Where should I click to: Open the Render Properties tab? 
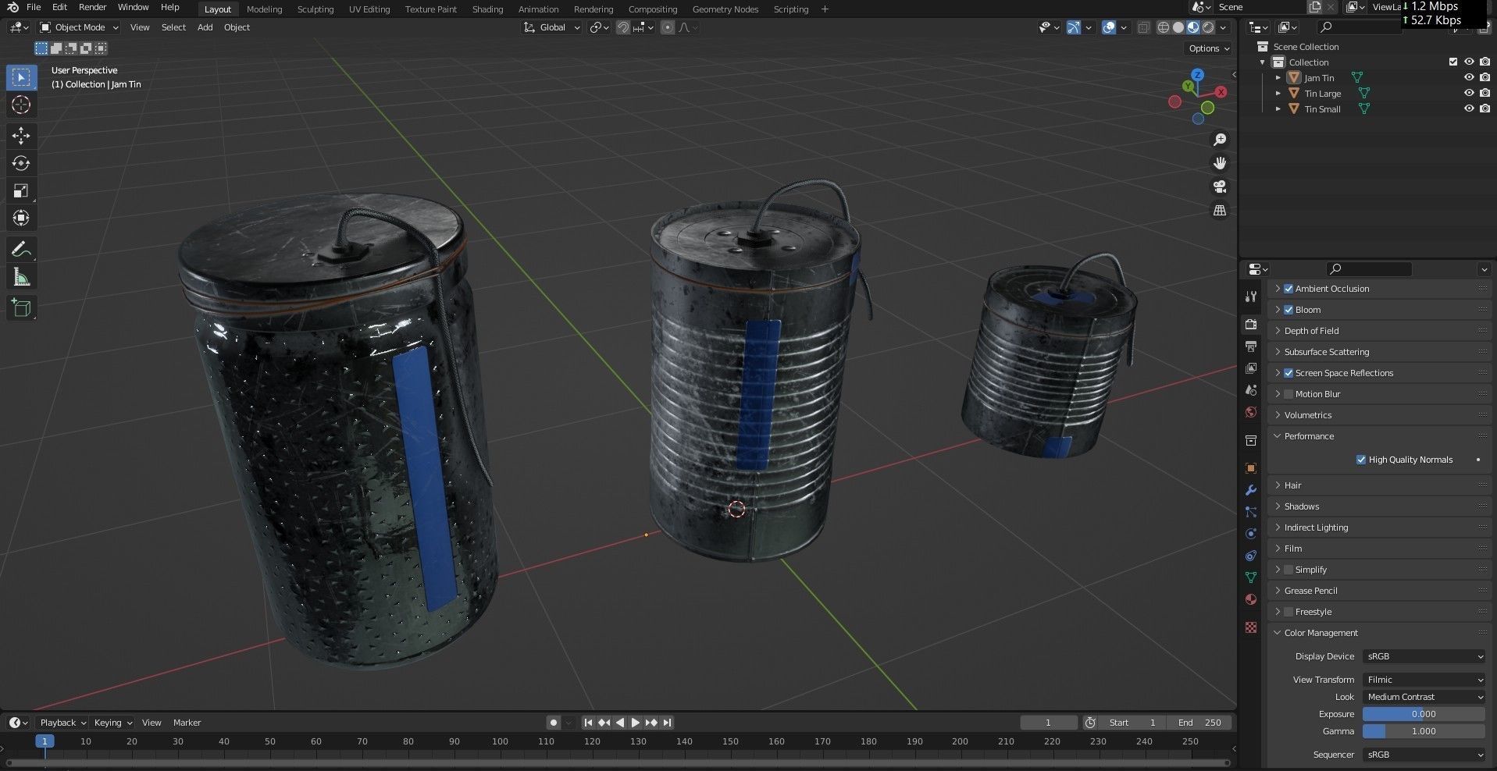point(1251,324)
